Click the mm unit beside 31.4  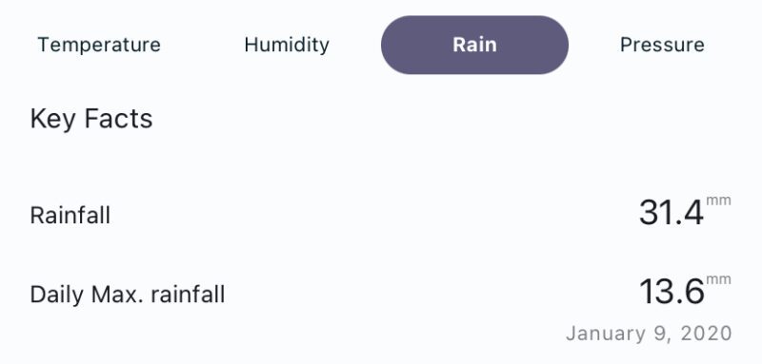[718, 201]
